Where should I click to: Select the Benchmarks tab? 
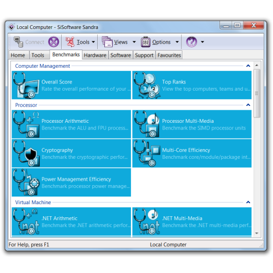pyautogui.click(x=66, y=55)
